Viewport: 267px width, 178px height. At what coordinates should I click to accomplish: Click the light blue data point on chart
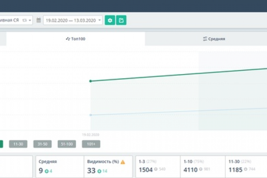pyautogui.click(x=90, y=115)
